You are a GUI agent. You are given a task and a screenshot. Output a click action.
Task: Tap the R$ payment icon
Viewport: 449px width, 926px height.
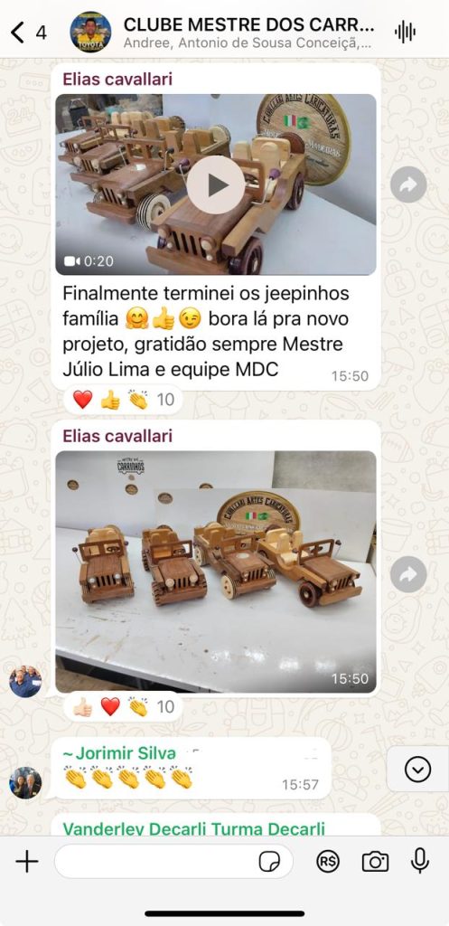328,862
